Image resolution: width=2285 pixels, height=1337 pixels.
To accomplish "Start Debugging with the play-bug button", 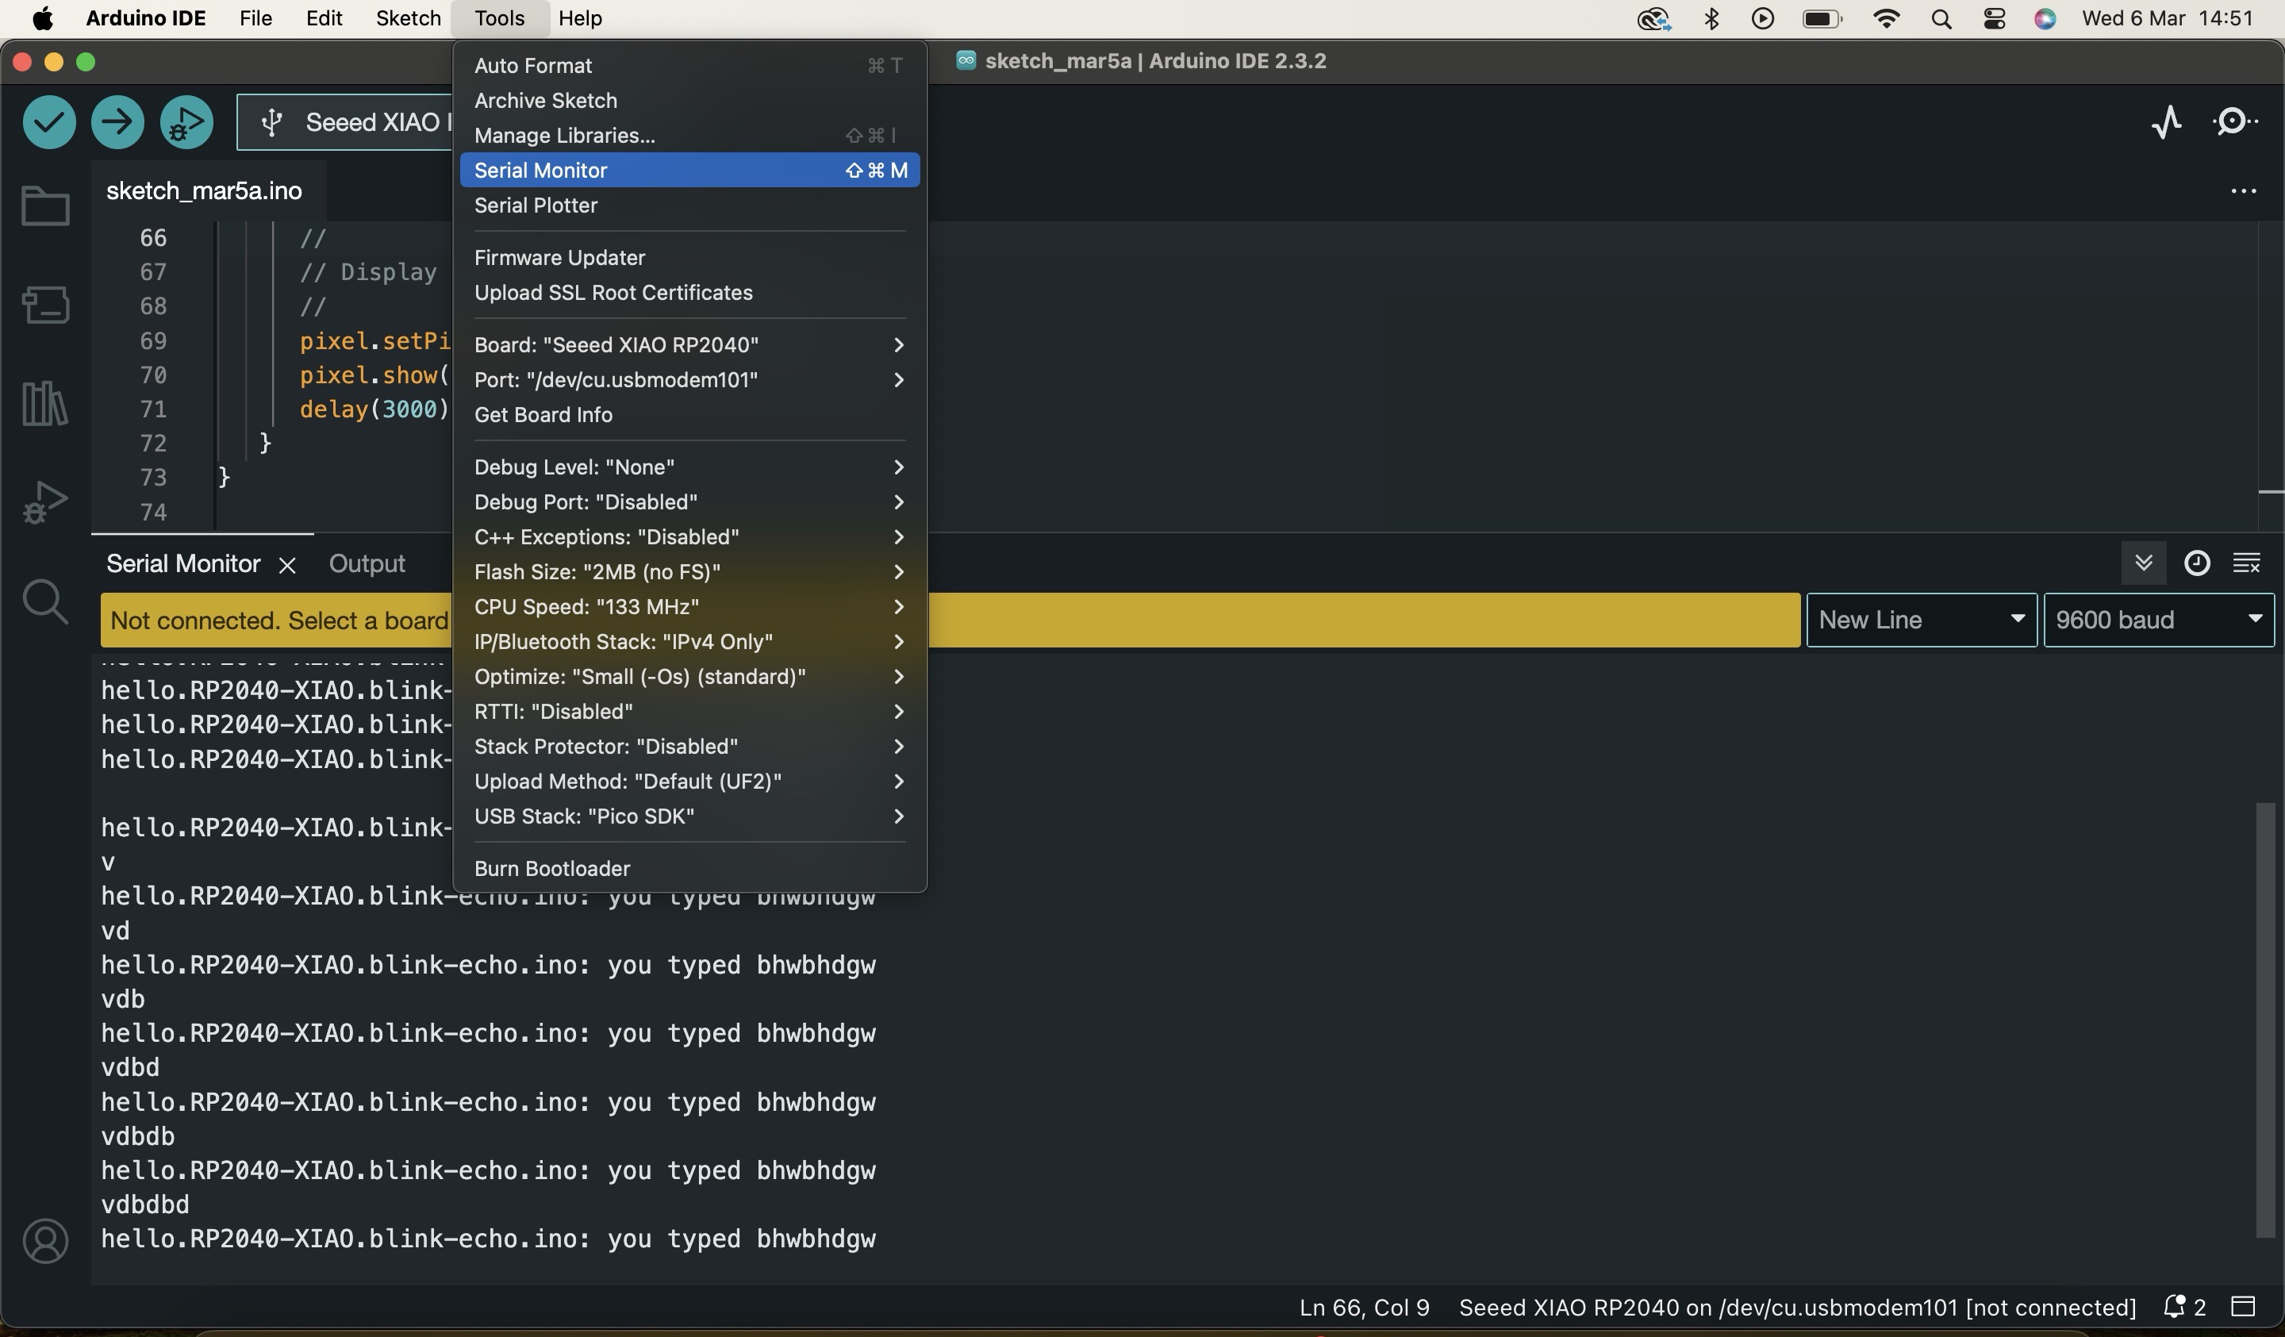I will [186, 121].
